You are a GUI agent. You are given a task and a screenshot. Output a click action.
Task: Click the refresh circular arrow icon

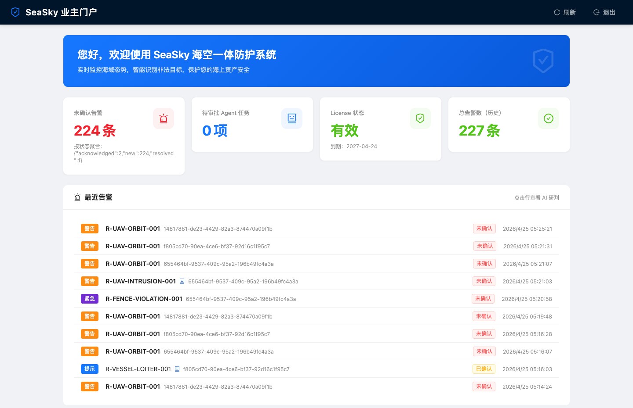pos(557,12)
